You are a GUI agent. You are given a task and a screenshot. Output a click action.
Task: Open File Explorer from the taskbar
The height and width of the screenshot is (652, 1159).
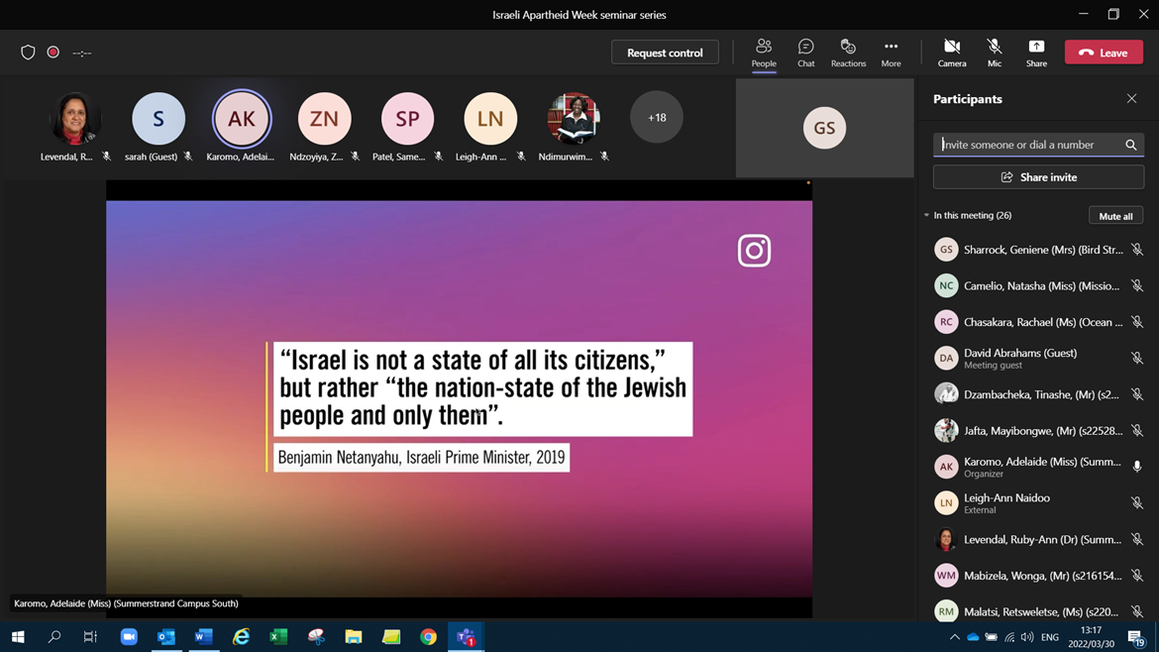click(x=354, y=636)
